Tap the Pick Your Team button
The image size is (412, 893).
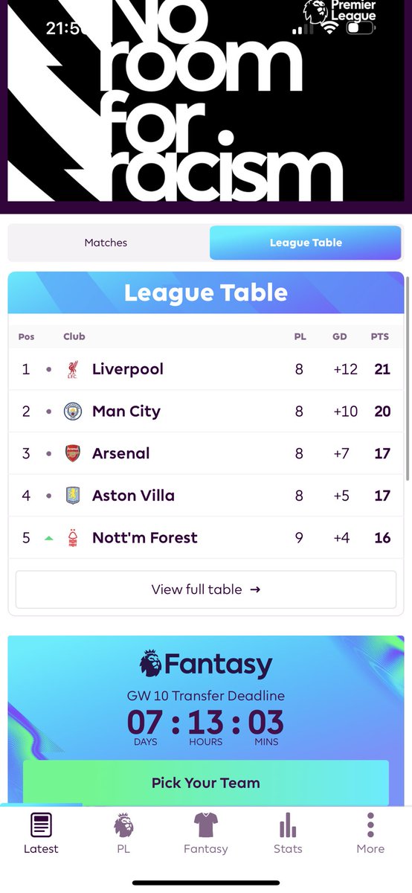(x=206, y=783)
